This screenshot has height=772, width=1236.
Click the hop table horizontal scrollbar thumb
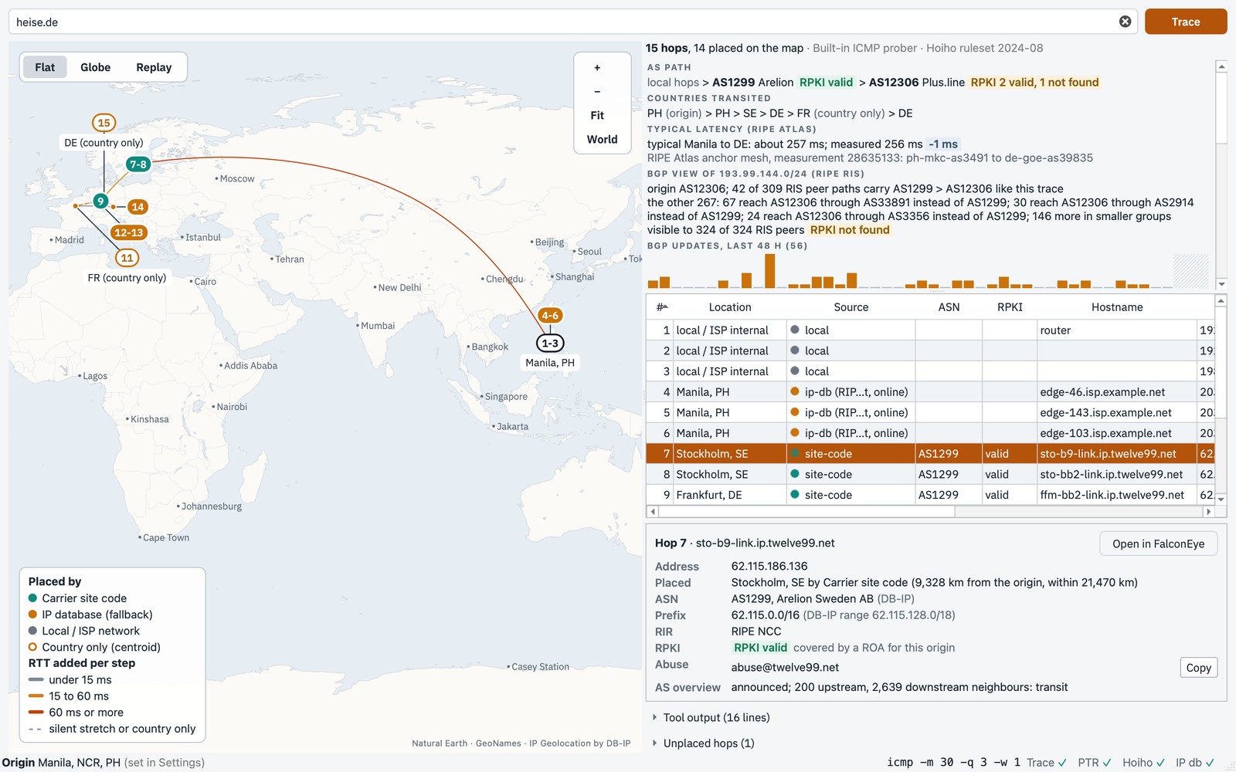click(807, 511)
